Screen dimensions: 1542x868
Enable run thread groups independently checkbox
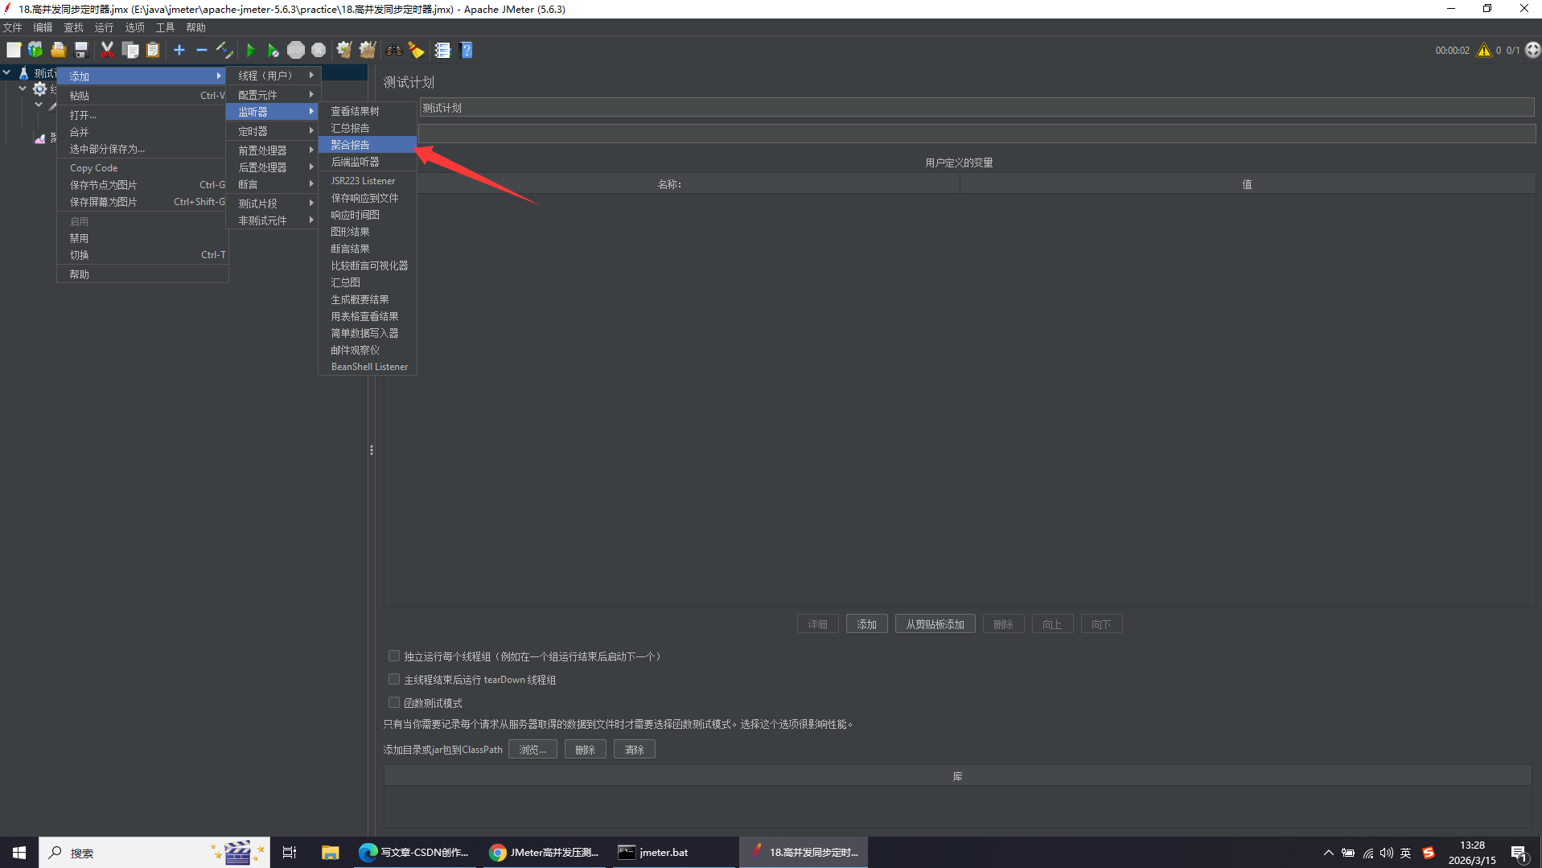394,656
